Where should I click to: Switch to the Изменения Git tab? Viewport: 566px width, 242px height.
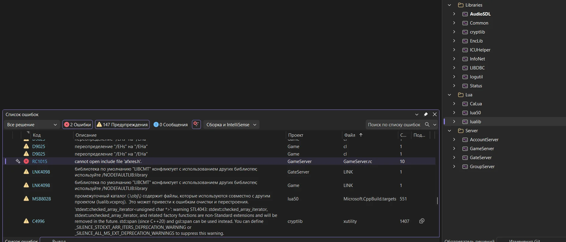tap(524, 241)
